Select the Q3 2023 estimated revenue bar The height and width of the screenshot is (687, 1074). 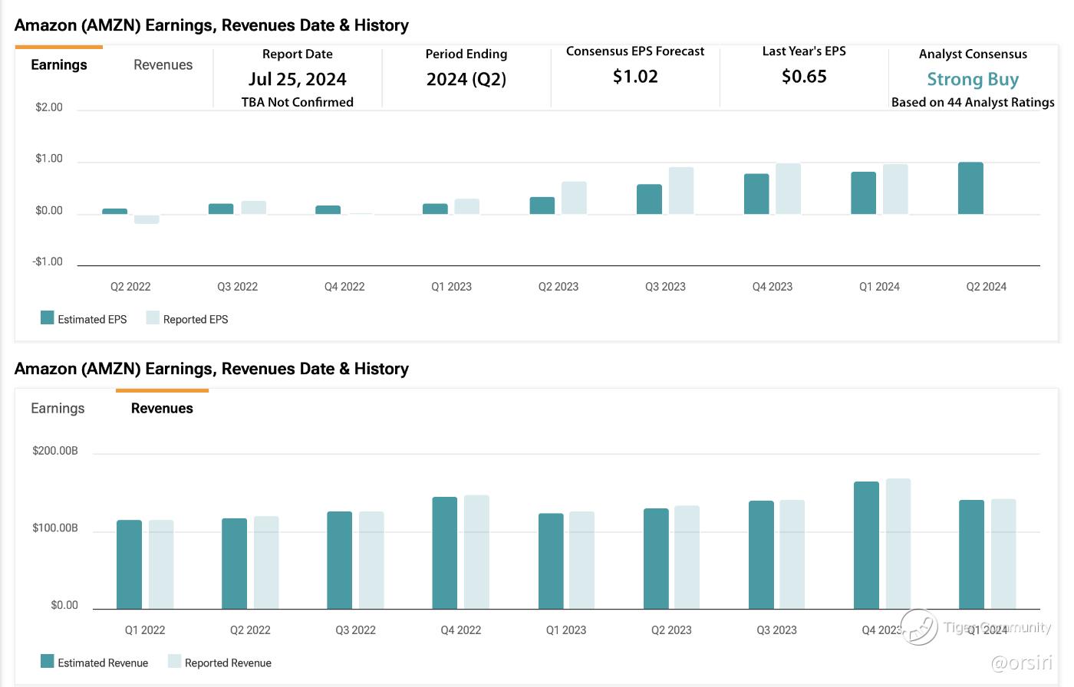(x=761, y=554)
